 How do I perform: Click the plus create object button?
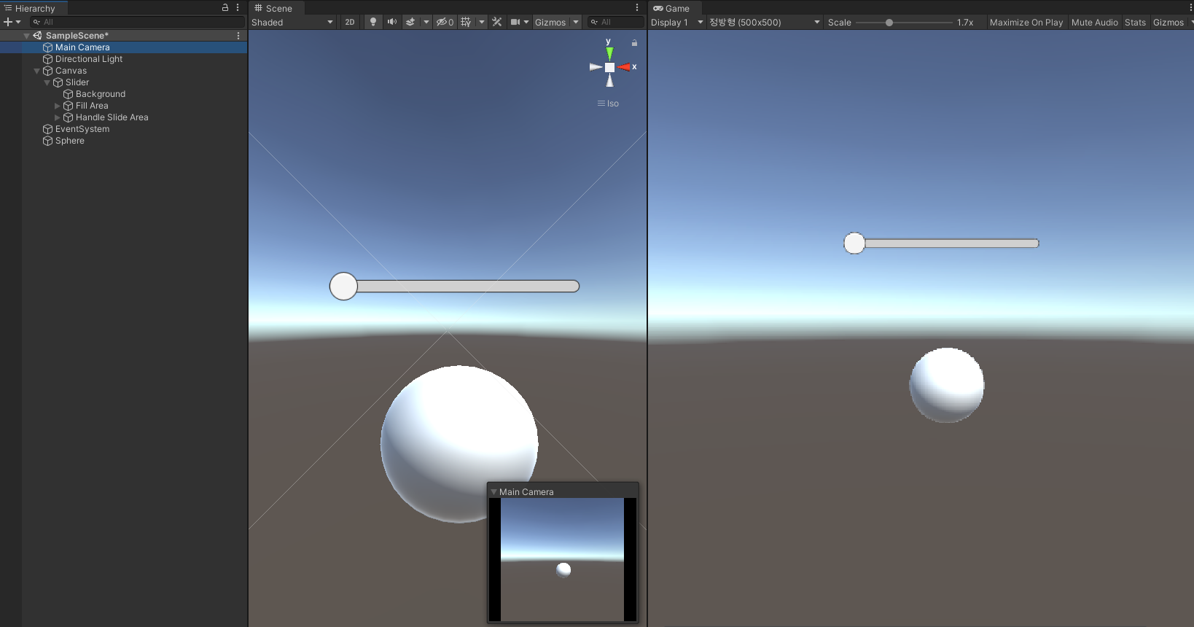8,22
